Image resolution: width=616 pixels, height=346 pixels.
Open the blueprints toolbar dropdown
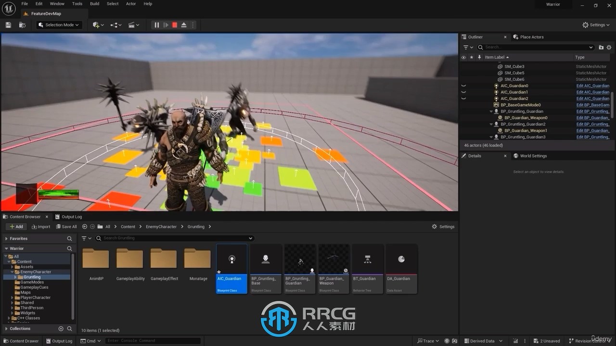116,25
